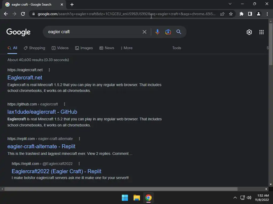This screenshot has width=273, height=204.
Task: Open options for @Eaglercraft2022 result
Action: click(x=79, y=164)
